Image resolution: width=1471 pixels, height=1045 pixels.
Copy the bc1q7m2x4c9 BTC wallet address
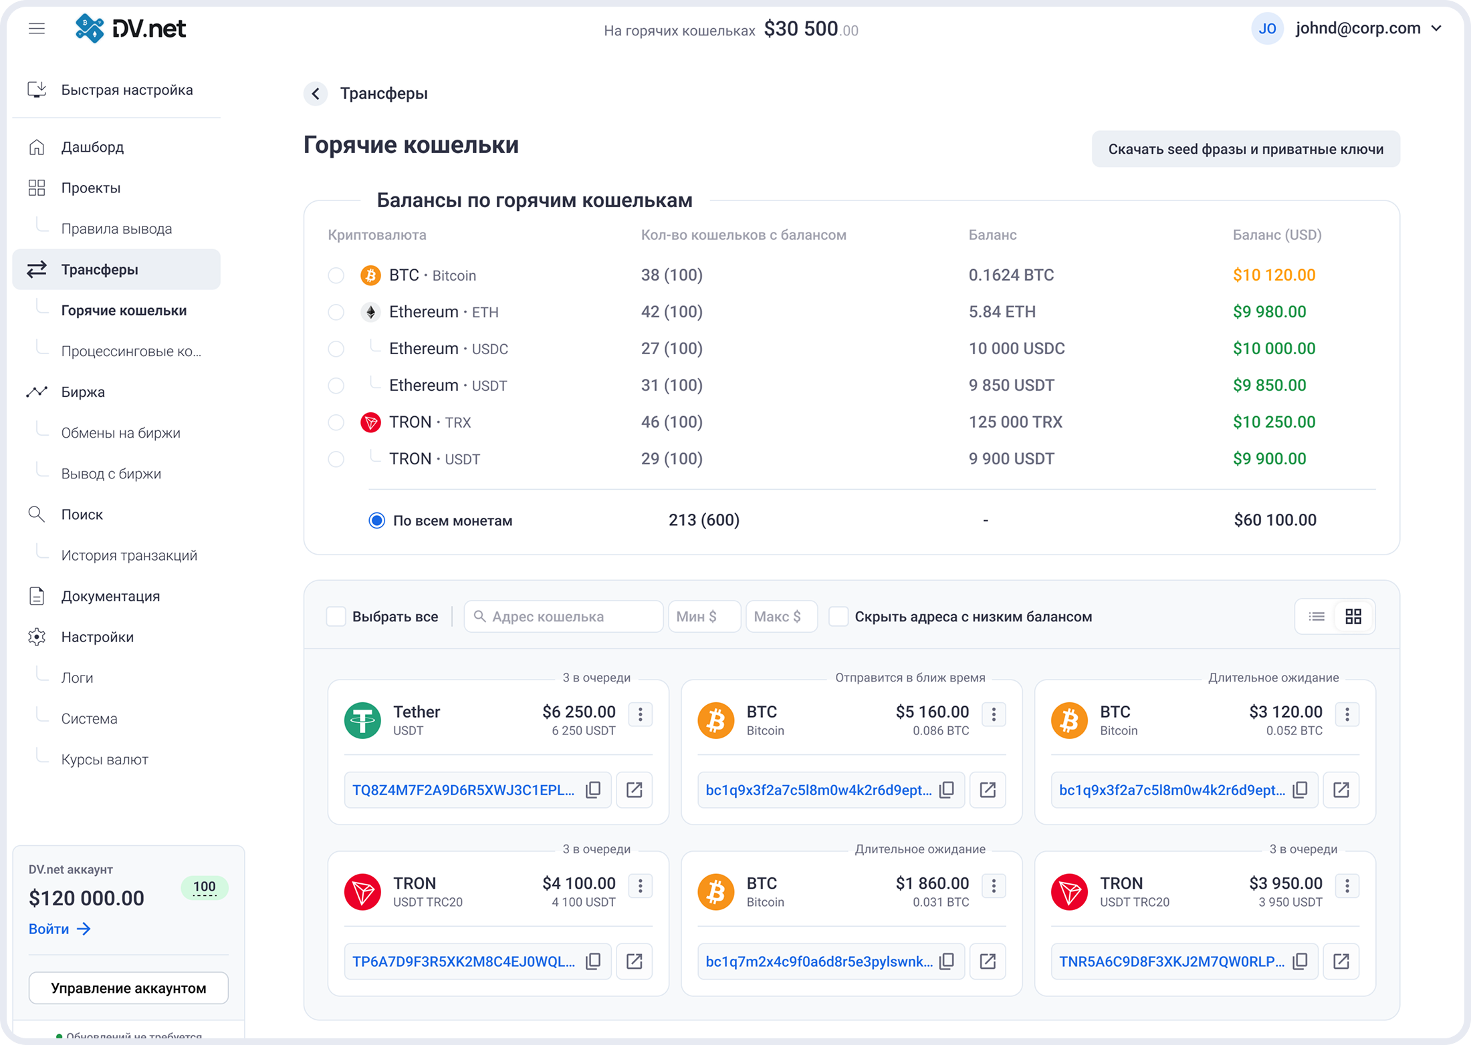click(x=946, y=961)
